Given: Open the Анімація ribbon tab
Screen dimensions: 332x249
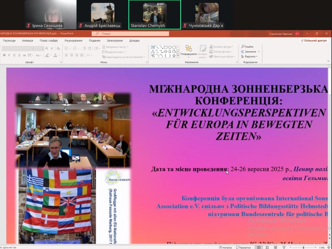Looking at the screenshot, I should tap(27, 40).
